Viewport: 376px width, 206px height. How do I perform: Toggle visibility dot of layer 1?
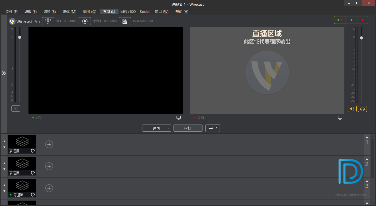coord(367,137)
